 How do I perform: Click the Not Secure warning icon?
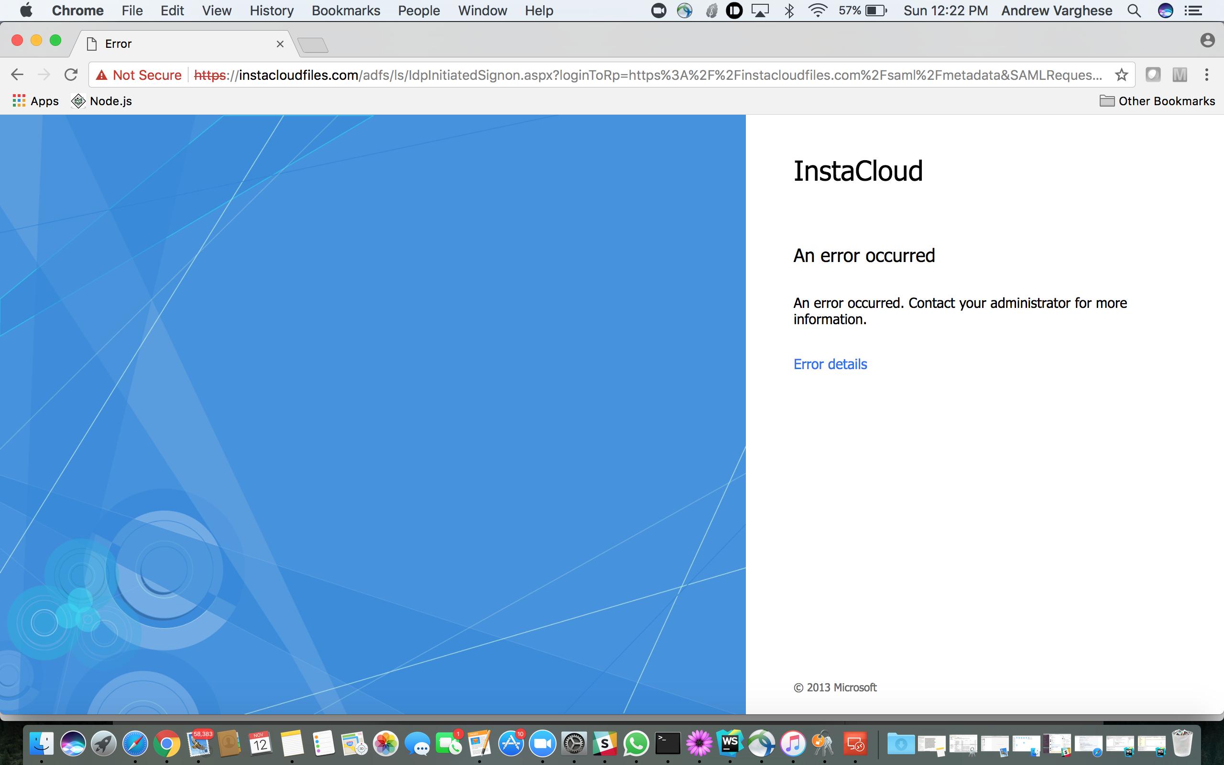coord(102,76)
